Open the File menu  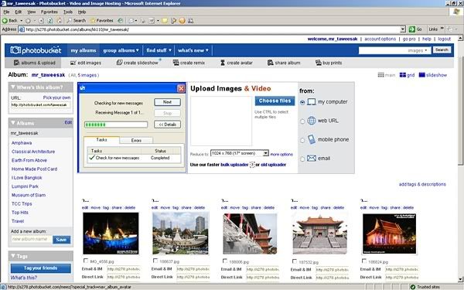pyautogui.click(x=6, y=12)
